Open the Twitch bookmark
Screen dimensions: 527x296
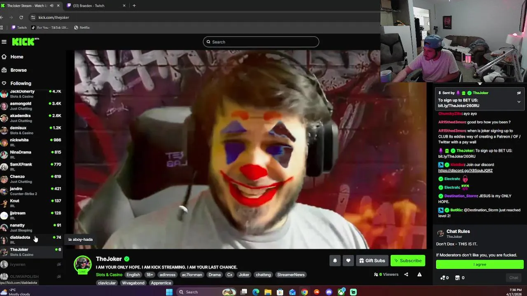click(19, 28)
